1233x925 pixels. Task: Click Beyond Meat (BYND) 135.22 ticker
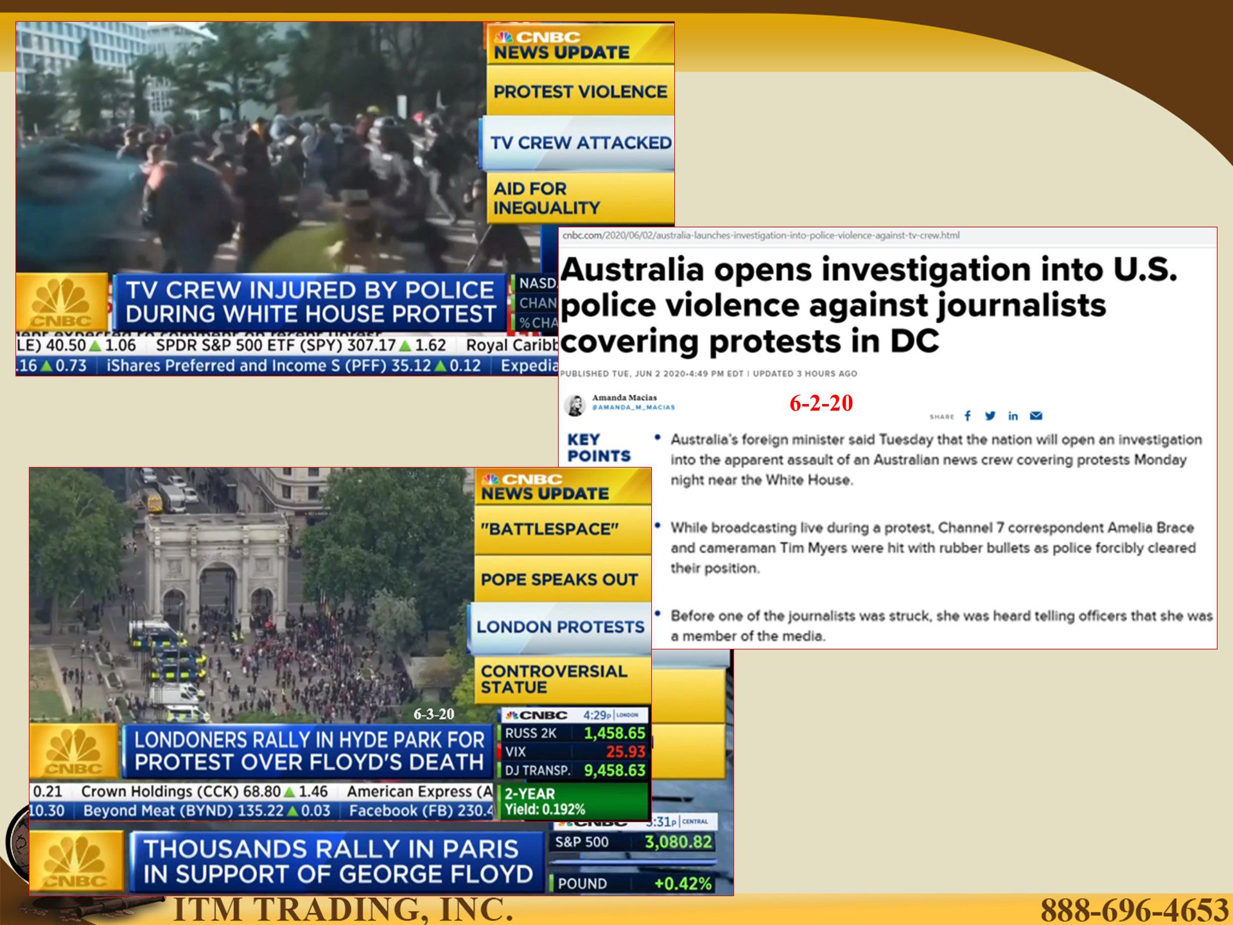click(207, 811)
